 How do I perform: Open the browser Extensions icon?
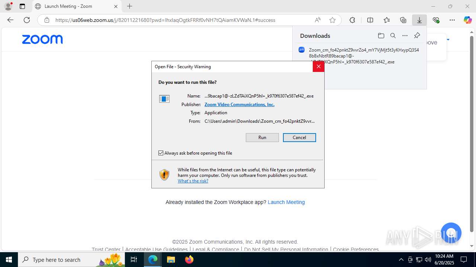[352, 20]
